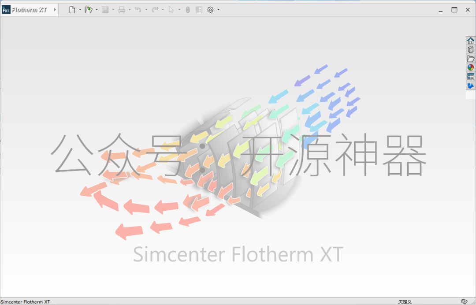Expand the dropdown next to the gear icon
Image resolution: width=476 pixels, height=305 pixels.
(219, 10)
